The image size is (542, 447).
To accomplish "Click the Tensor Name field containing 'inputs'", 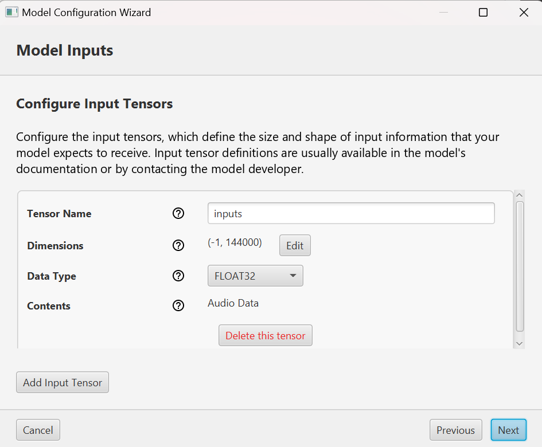I will pyautogui.click(x=350, y=214).
